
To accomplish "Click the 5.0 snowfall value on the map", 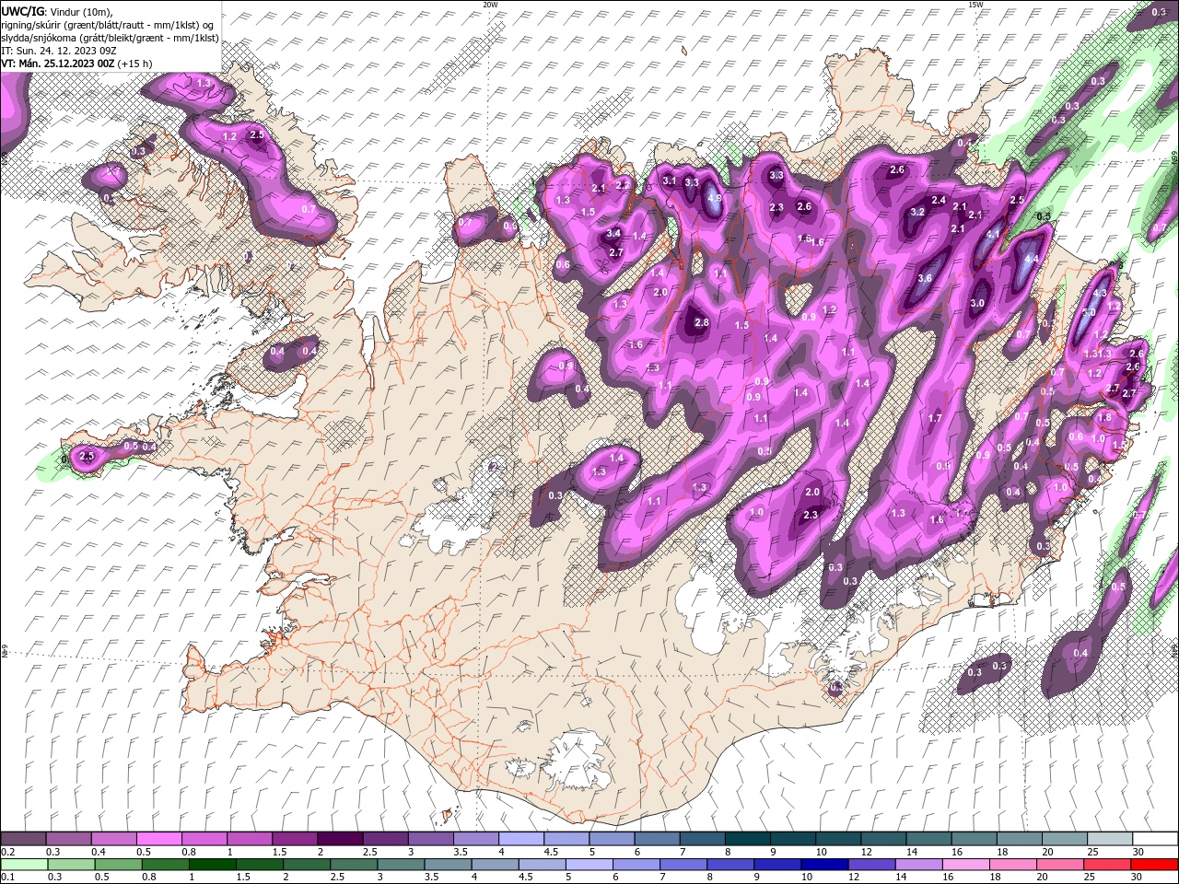I will (1088, 312).
